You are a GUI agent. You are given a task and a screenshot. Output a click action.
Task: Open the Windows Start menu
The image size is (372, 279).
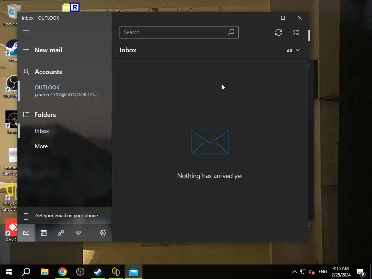(x=9, y=272)
